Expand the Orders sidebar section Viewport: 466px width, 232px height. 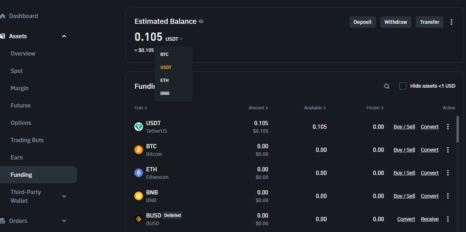pyautogui.click(x=64, y=221)
